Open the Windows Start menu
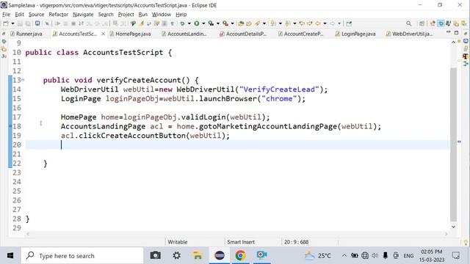Viewport: 470px width, 264px height. tap(10, 256)
